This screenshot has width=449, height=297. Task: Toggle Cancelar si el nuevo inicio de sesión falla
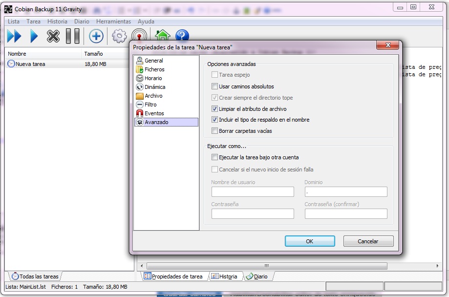pos(214,170)
